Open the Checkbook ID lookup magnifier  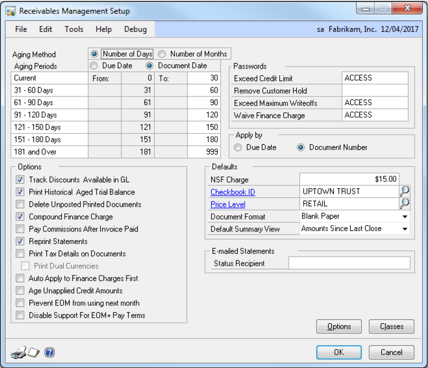point(404,191)
